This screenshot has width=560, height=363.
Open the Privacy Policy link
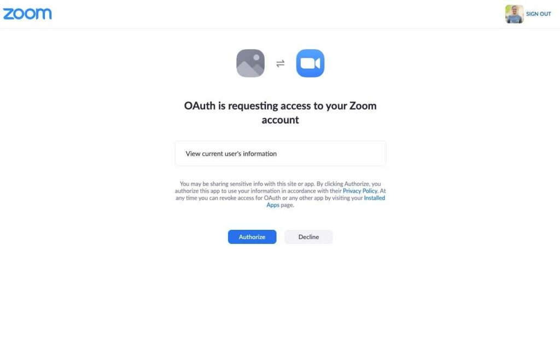[x=360, y=191]
